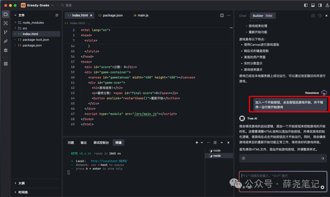Image resolution: width=330 pixels, height=197 pixels.
Task: Select index.html in the file tree
Action: pos(36,34)
